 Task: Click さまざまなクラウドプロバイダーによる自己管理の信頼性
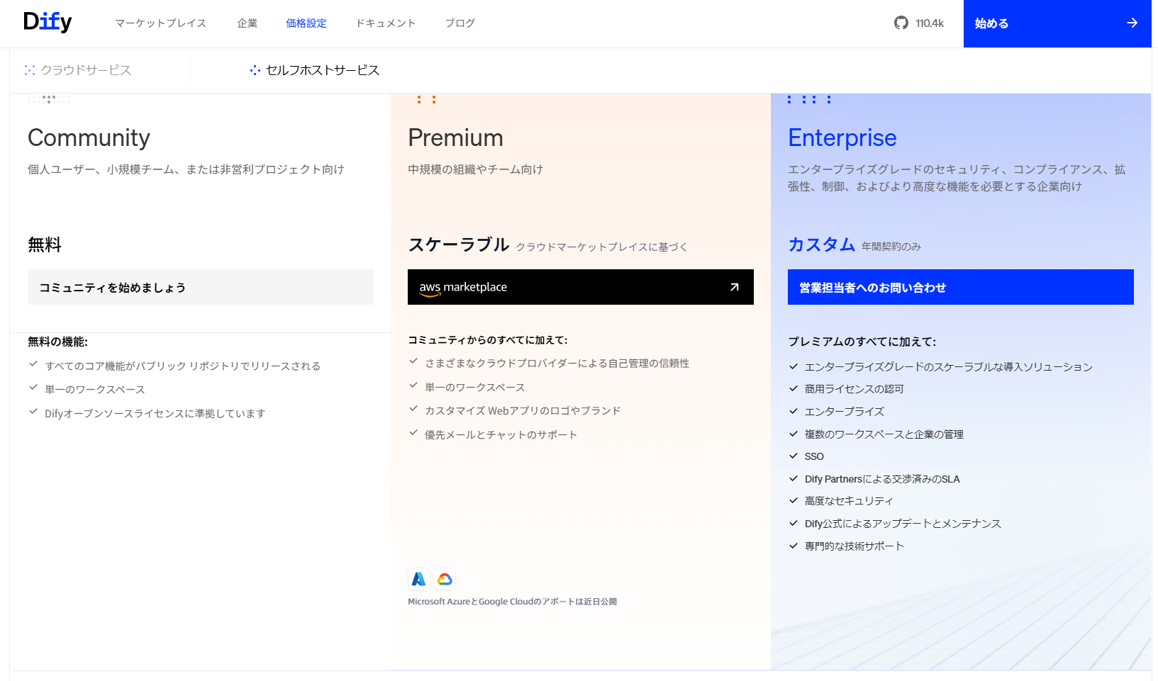tap(557, 364)
